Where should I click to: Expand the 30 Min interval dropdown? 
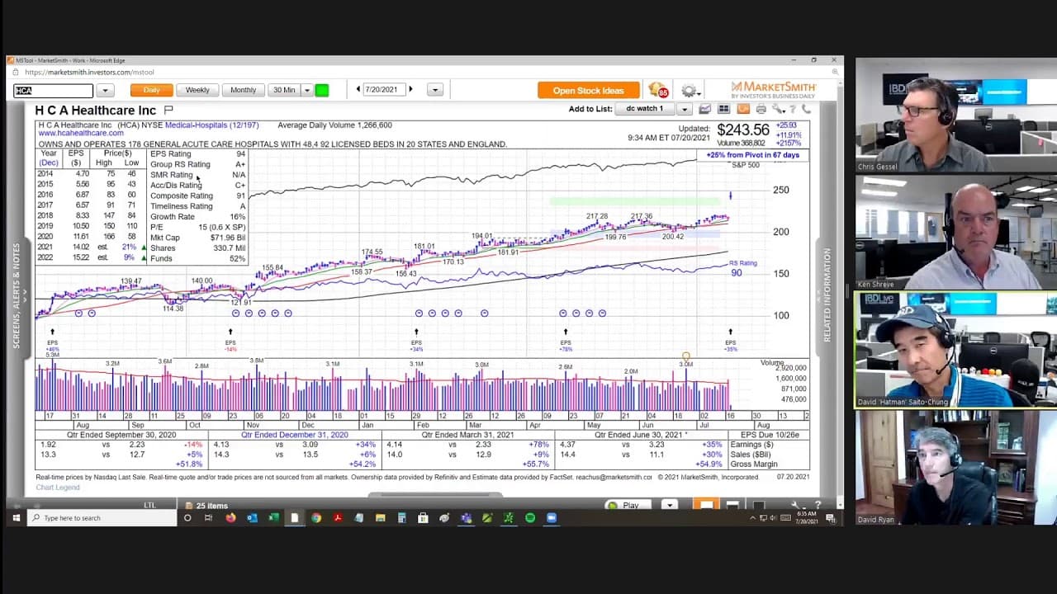307,91
